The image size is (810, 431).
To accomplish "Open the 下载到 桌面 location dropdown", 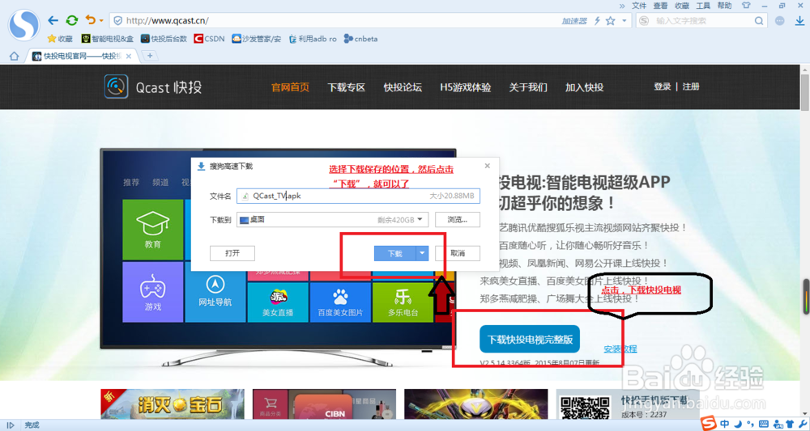I will point(332,220).
